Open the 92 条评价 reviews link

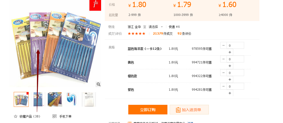click(x=184, y=34)
